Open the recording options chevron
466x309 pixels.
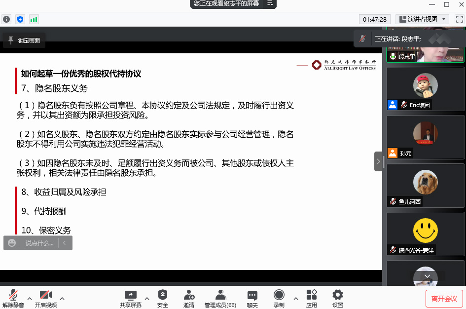[x=295, y=299]
